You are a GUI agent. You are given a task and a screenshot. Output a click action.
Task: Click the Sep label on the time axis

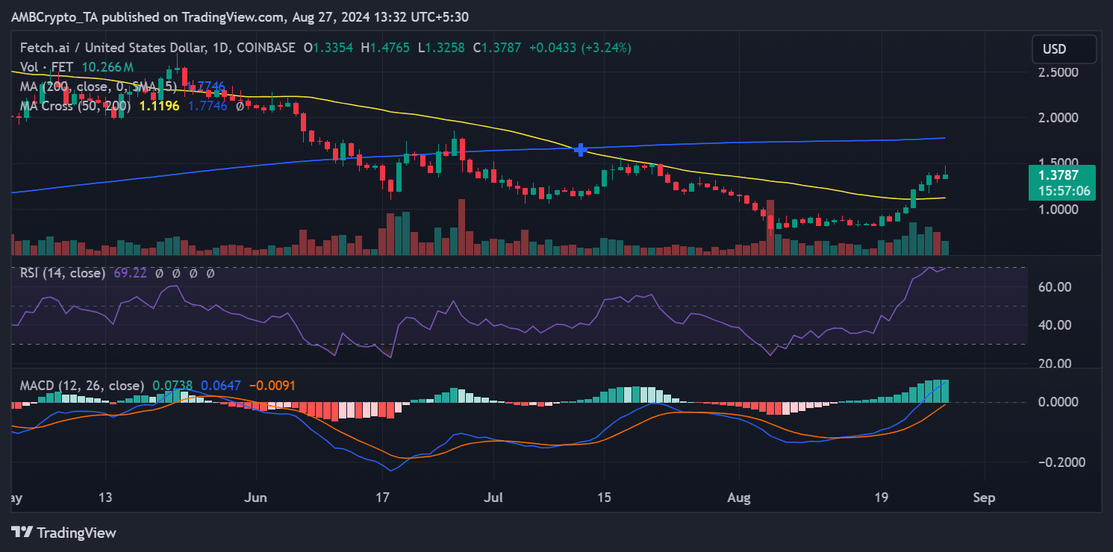[984, 498]
